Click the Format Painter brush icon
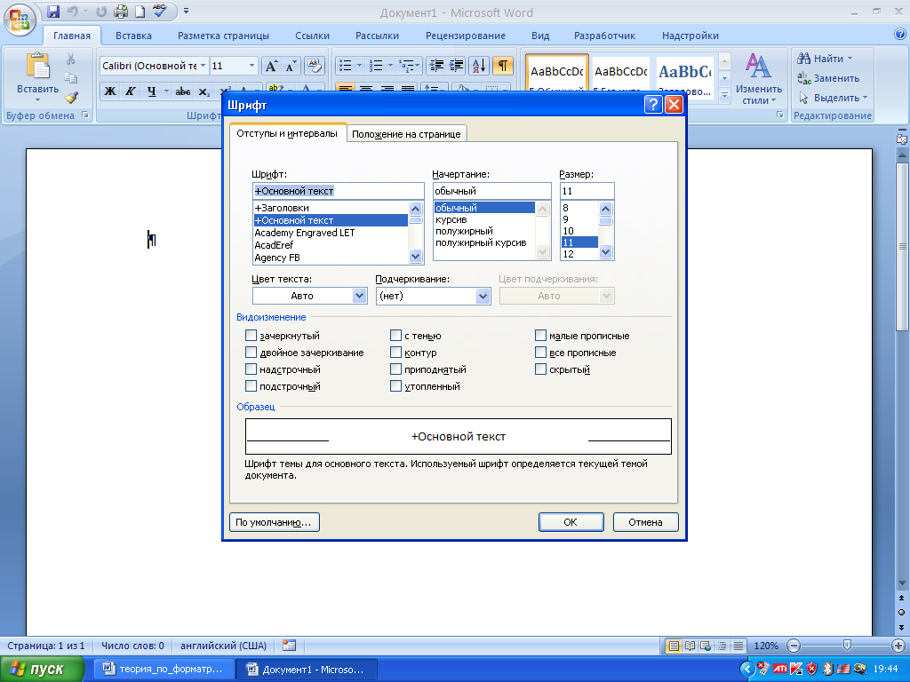 [x=71, y=98]
